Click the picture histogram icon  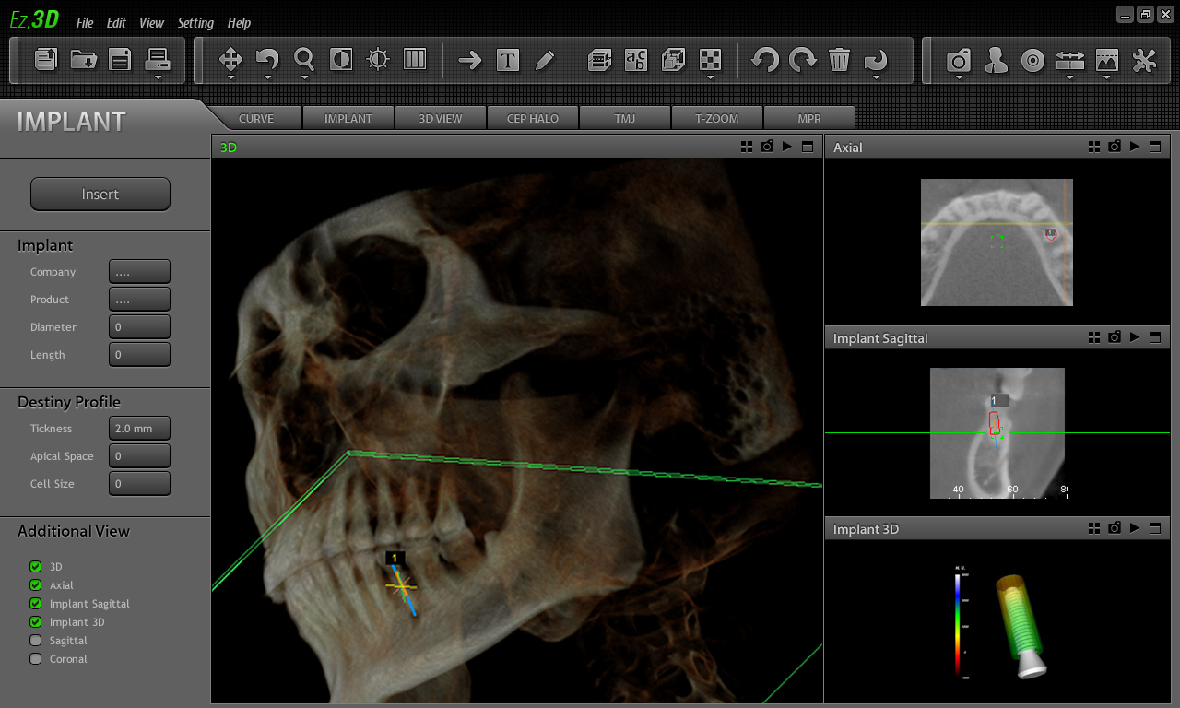tap(1107, 61)
